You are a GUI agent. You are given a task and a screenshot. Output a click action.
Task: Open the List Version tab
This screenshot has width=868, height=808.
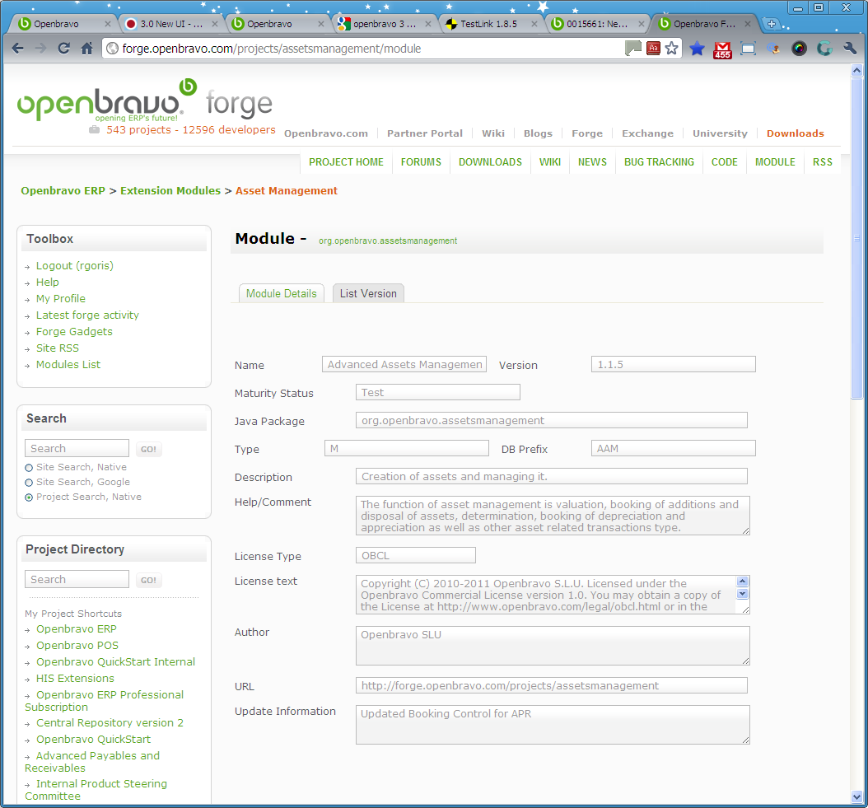[368, 293]
